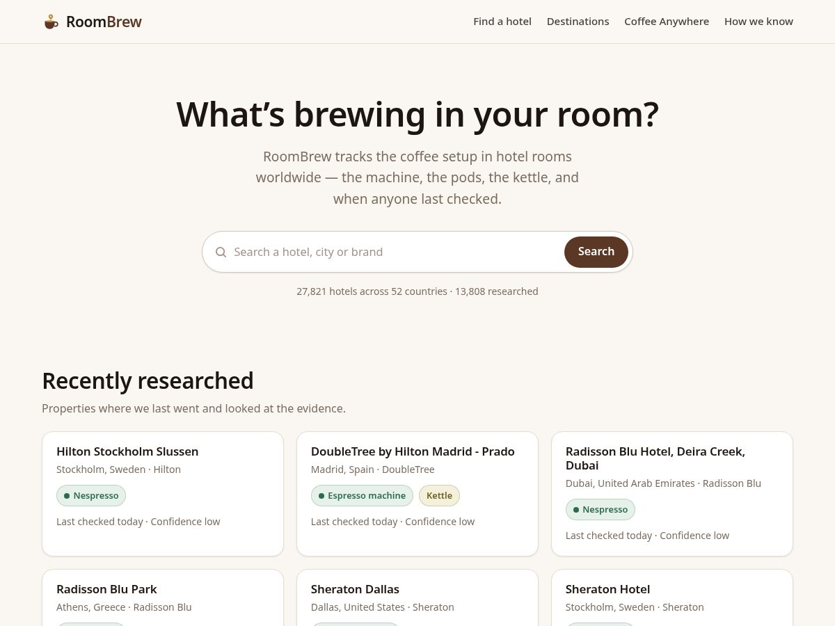This screenshot has width=835, height=626.
Task: Open the Find a hotel nav link
Action: [502, 22]
